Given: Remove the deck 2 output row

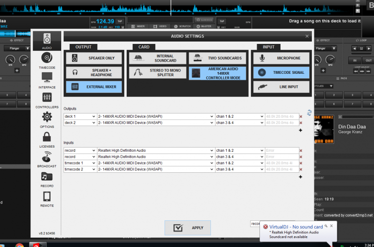Looking at the screenshot, I should [301, 123].
